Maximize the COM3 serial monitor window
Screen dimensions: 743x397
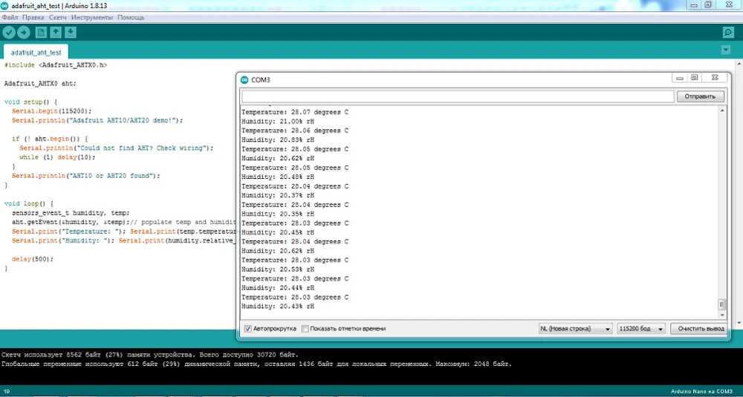click(x=694, y=78)
